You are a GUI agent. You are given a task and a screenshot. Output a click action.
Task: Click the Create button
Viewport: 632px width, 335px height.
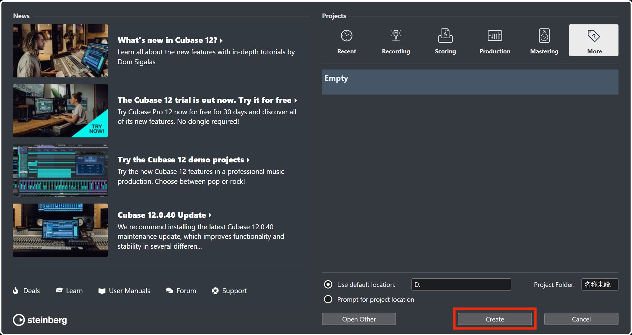pos(494,319)
